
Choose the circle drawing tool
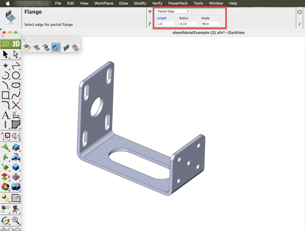point(16,75)
